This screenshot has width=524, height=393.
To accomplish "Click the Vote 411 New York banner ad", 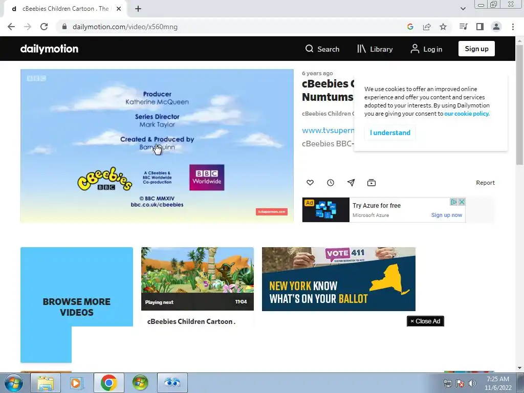I will tap(339, 279).
